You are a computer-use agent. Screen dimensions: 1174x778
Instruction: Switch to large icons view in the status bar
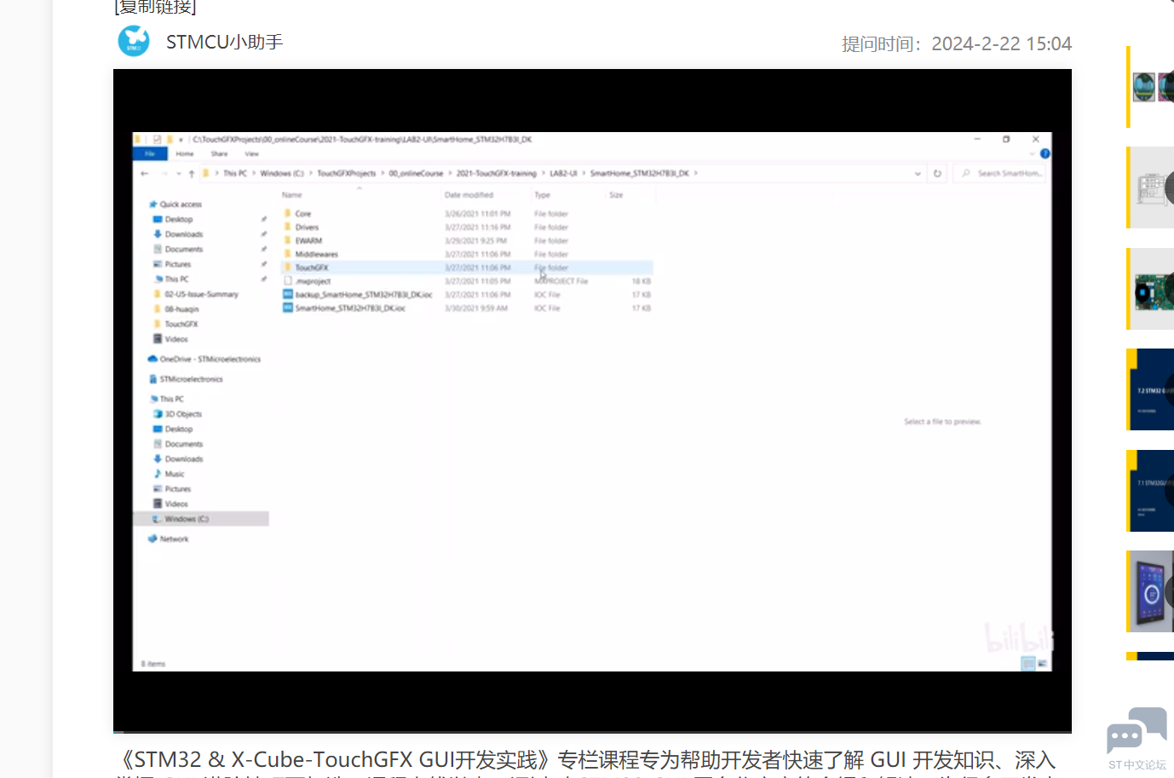1043,664
